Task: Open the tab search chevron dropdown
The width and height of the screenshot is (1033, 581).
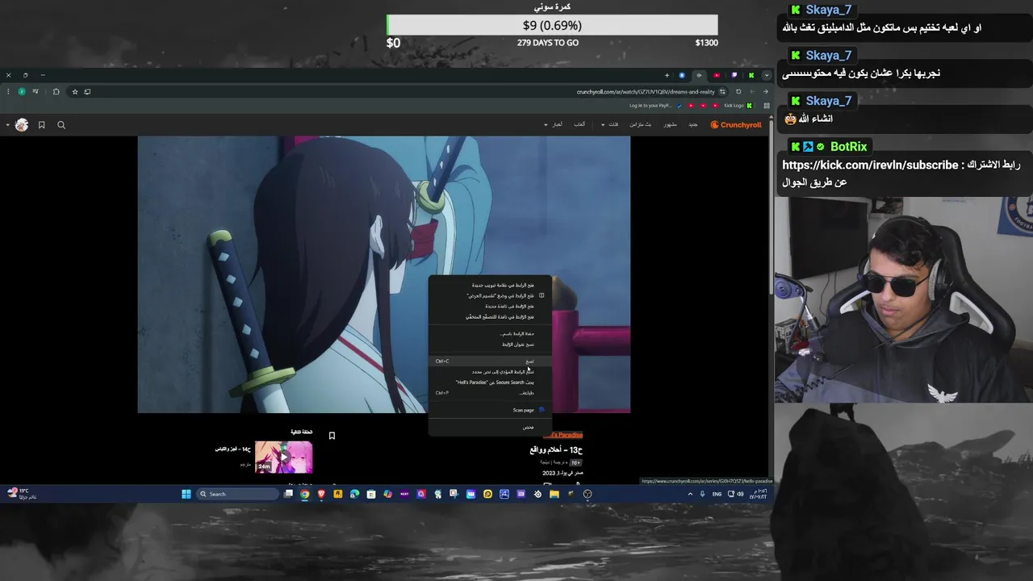Action: click(x=766, y=75)
